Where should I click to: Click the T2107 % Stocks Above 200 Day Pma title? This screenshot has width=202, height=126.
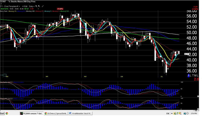click(18, 2)
